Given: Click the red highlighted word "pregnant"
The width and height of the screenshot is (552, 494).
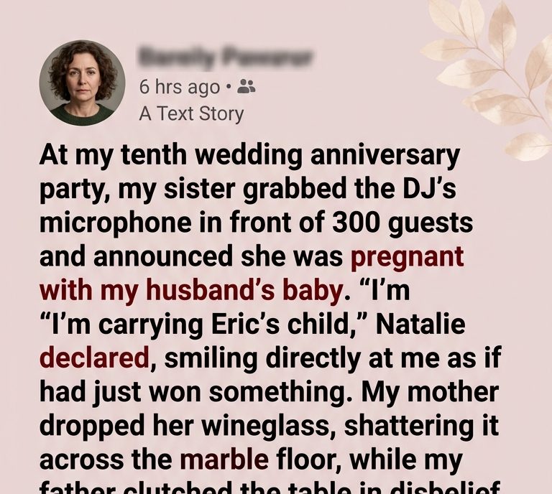Looking at the screenshot, I should tap(407, 257).
